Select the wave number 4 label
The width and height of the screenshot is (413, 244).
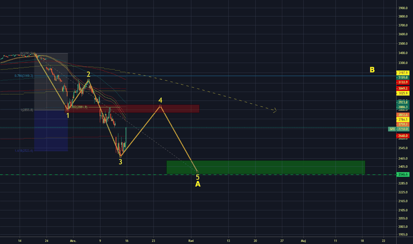tap(160, 100)
